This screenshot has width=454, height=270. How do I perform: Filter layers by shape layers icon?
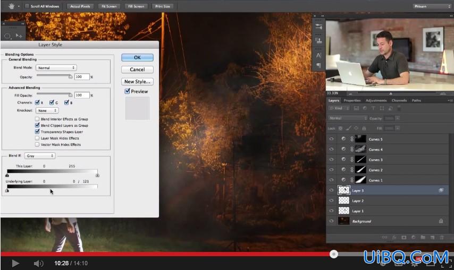382,108
